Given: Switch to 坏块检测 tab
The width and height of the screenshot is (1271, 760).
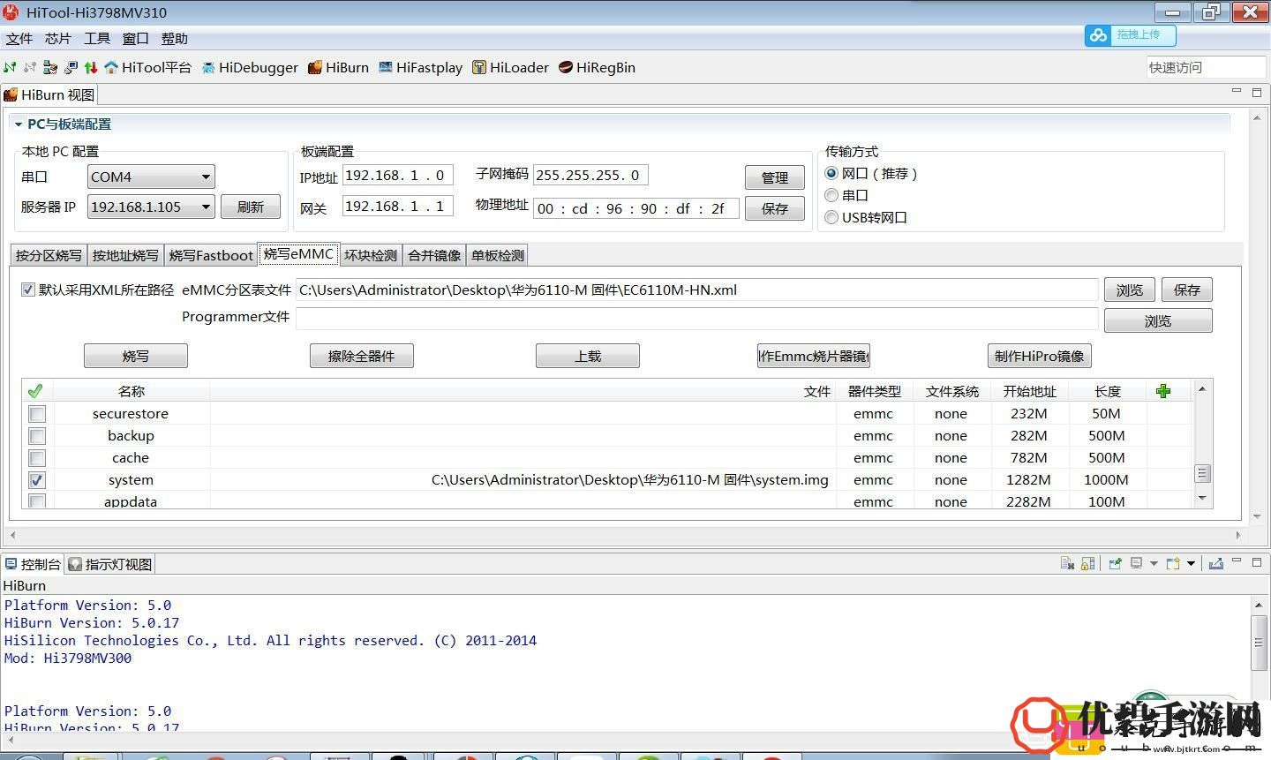Looking at the screenshot, I should coord(371,255).
